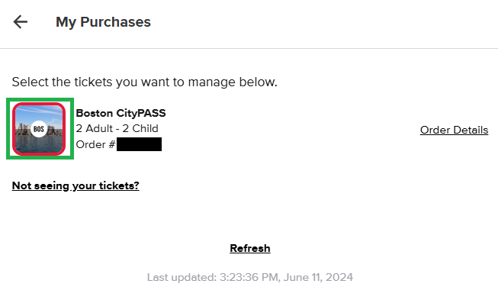Go back using the left arrow
This screenshot has height=303, width=498.
pyautogui.click(x=21, y=22)
